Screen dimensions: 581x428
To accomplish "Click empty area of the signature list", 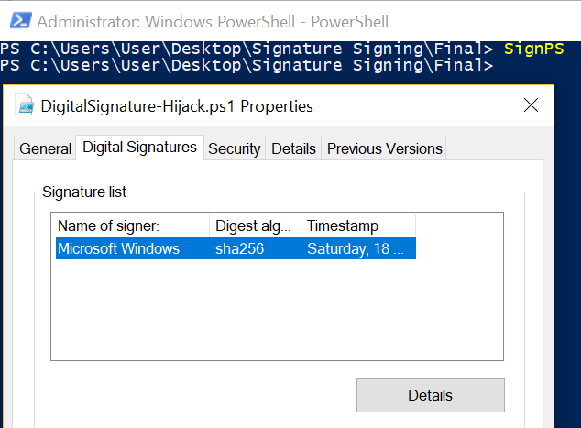I will 277,310.
